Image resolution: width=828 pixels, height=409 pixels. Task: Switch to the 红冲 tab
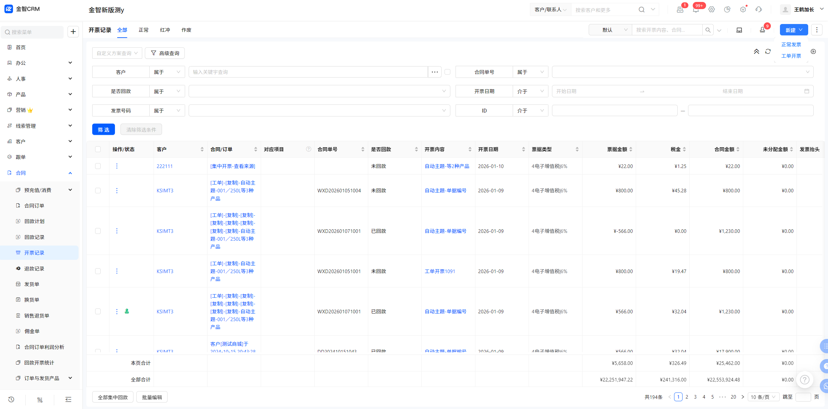165,30
